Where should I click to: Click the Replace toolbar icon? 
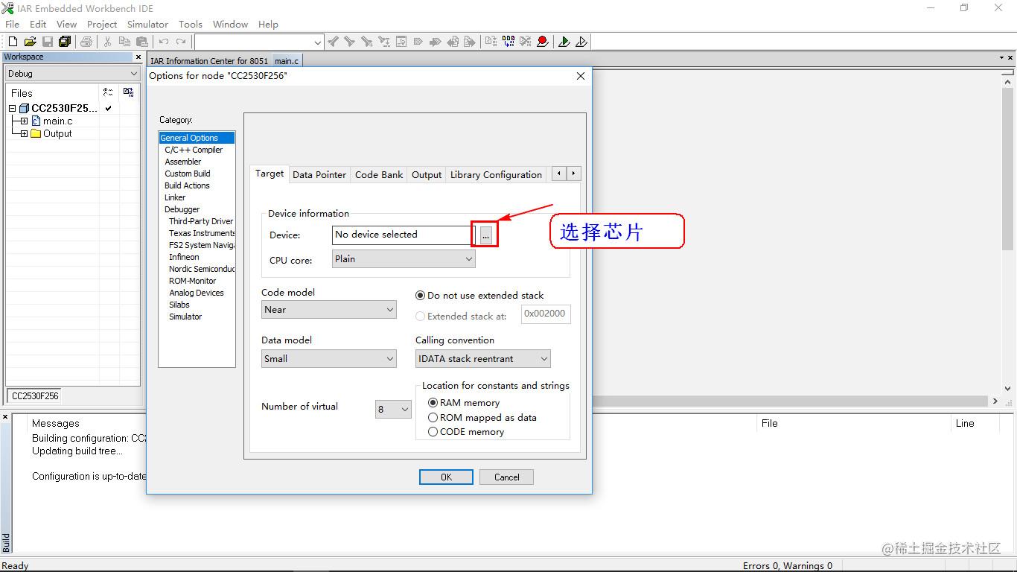pyautogui.click(x=384, y=42)
